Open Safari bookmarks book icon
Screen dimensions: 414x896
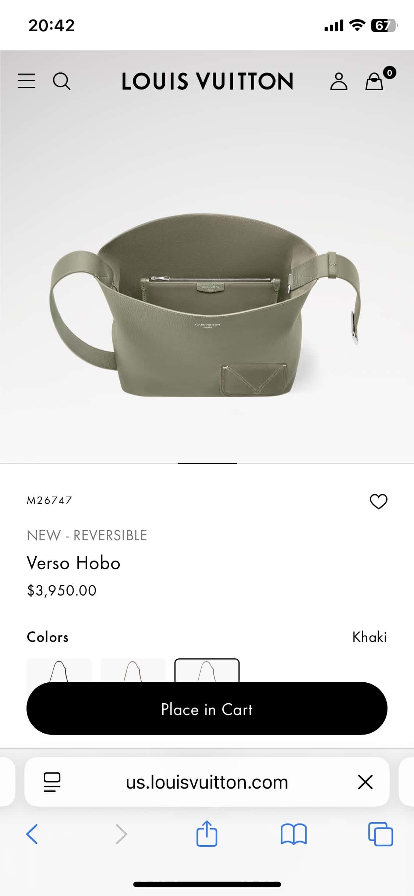(293, 834)
